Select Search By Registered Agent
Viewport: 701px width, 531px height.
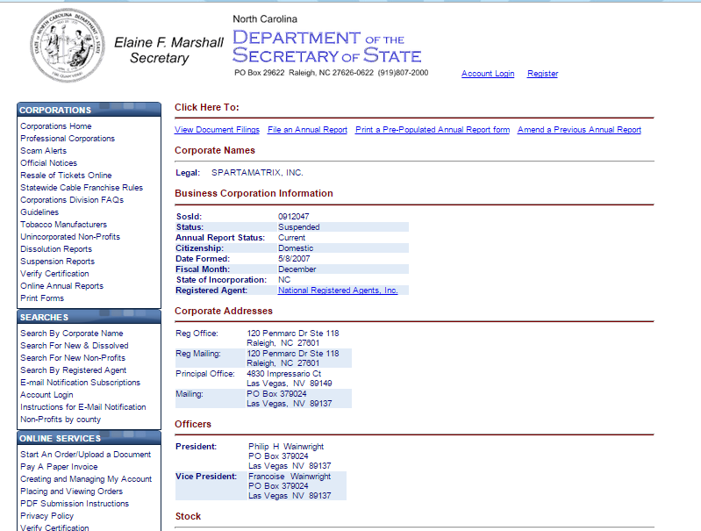(74, 370)
